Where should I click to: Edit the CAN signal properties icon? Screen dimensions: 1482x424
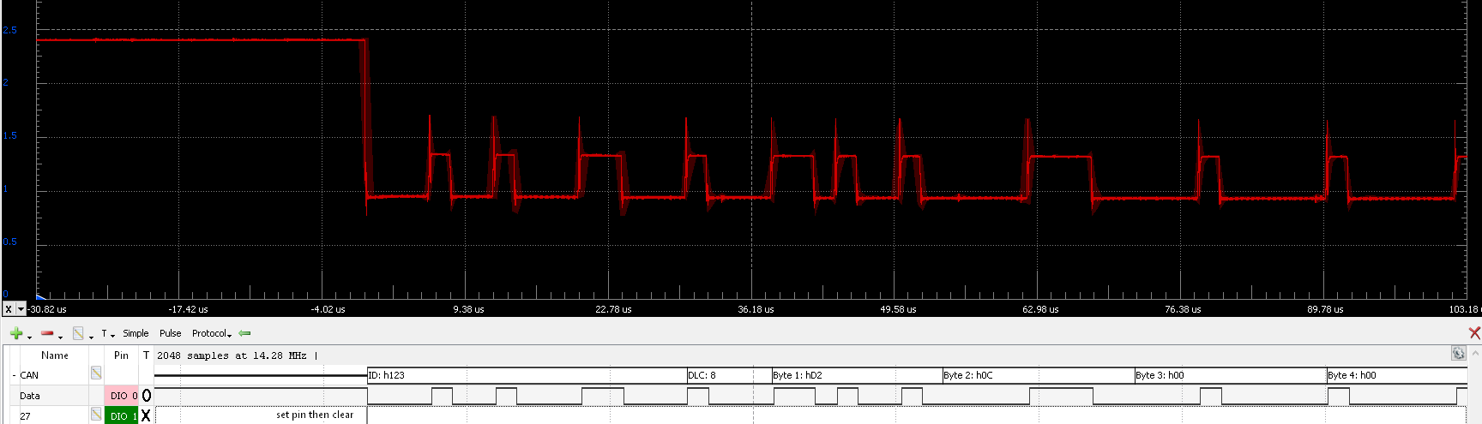point(96,373)
